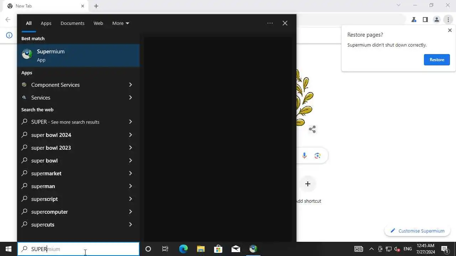Screen dimensions: 456x256
Task: Switch to the Apps search tab
Action: 46,23
